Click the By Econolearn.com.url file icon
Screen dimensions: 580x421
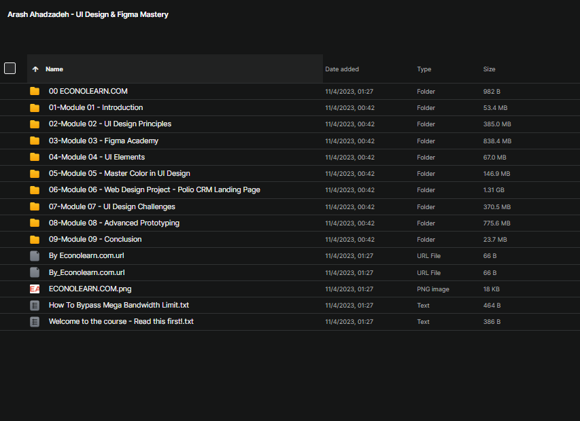[x=35, y=256]
